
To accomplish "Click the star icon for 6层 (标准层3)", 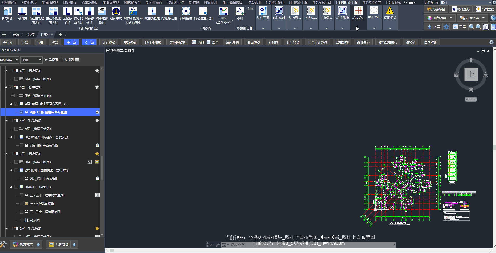I will 97,71.
